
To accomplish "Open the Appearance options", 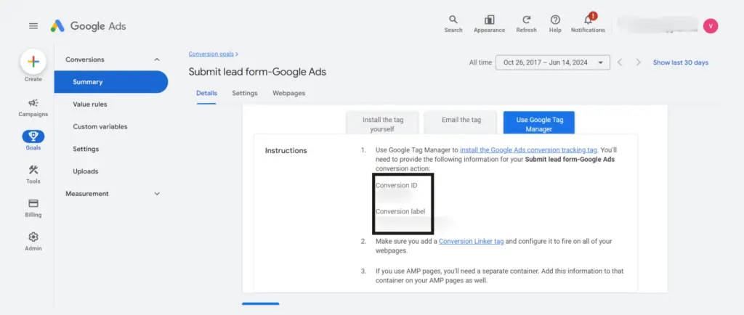I will pyautogui.click(x=489, y=24).
